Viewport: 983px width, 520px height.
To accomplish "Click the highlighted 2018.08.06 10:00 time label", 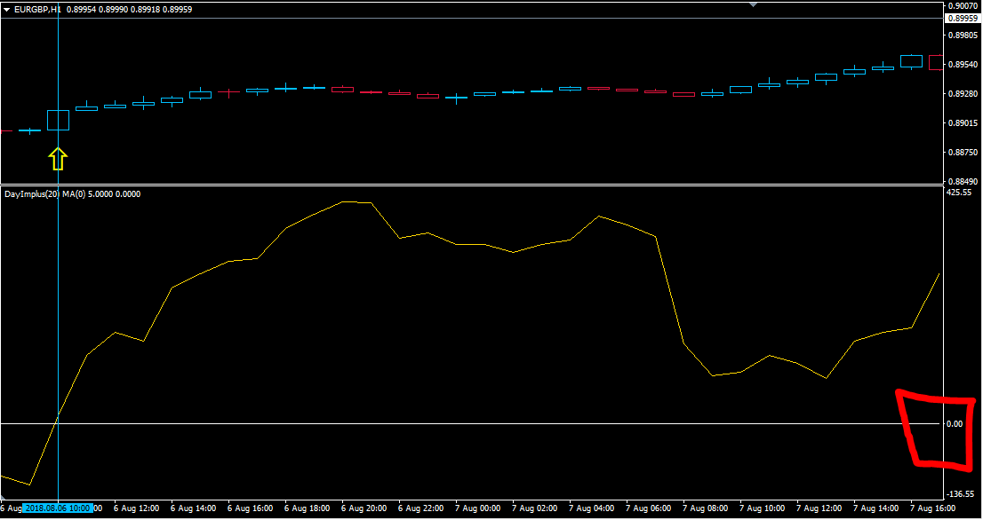I will point(58,508).
